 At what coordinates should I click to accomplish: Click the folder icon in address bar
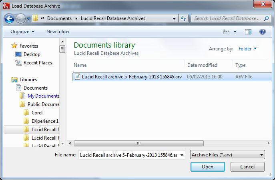[36, 18]
